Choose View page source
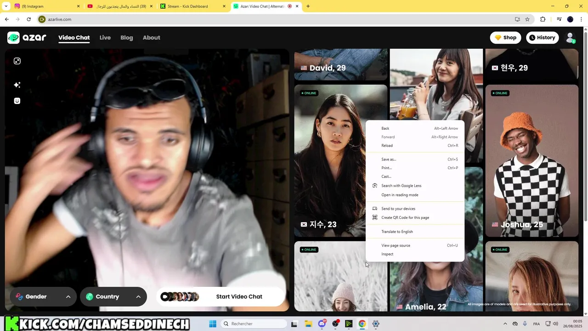Viewport: 588px width, 331px height. [415, 245]
